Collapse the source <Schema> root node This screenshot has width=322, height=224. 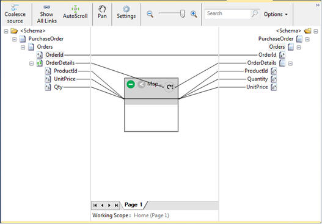(6, 31)
